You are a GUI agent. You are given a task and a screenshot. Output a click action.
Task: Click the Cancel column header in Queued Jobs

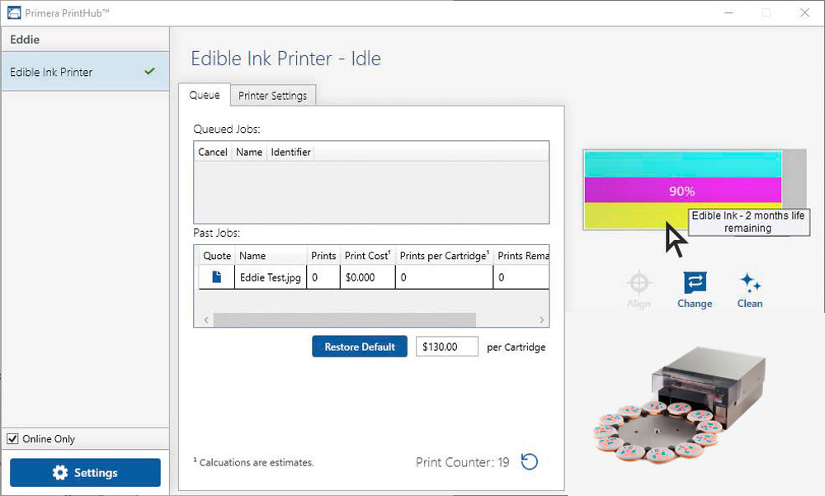[x=213, y=152]
